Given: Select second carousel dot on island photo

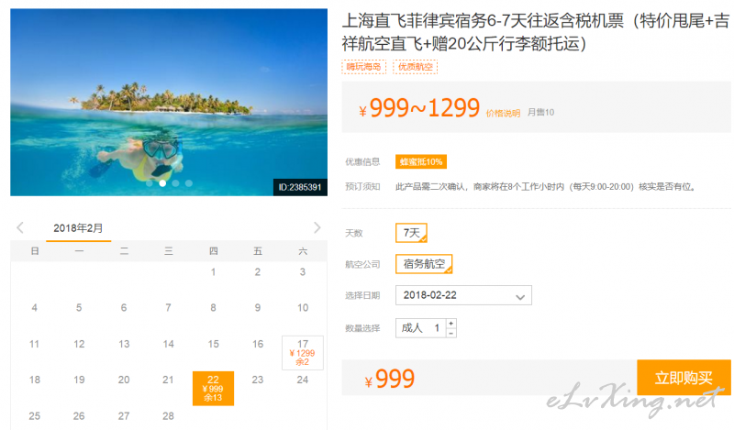Looking at the screenshot, I should tap(162, 183).
